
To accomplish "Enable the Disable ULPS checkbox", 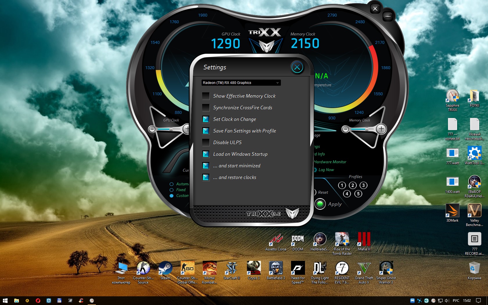I will click(206, 142).
